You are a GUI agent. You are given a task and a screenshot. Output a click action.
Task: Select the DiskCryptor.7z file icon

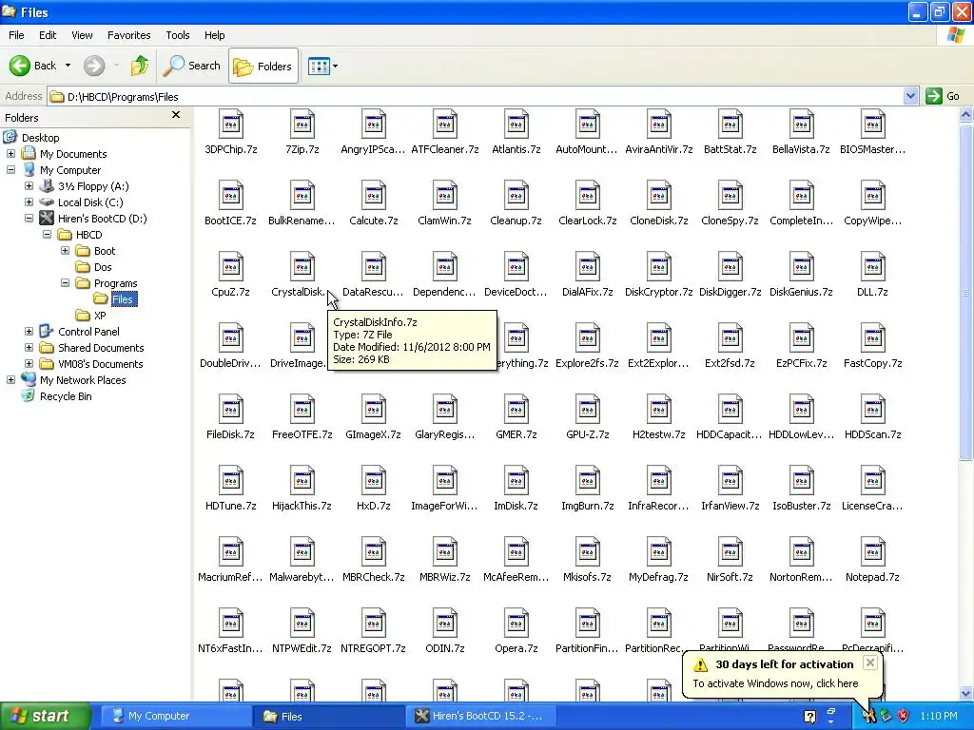[x=658, y=267]
